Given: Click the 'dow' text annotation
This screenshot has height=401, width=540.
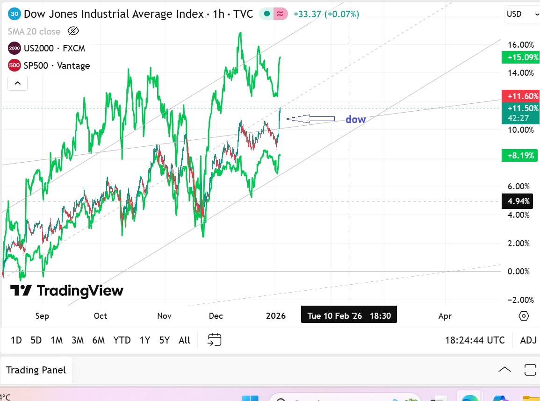Looking at the screenshot, I should (355, 120).
